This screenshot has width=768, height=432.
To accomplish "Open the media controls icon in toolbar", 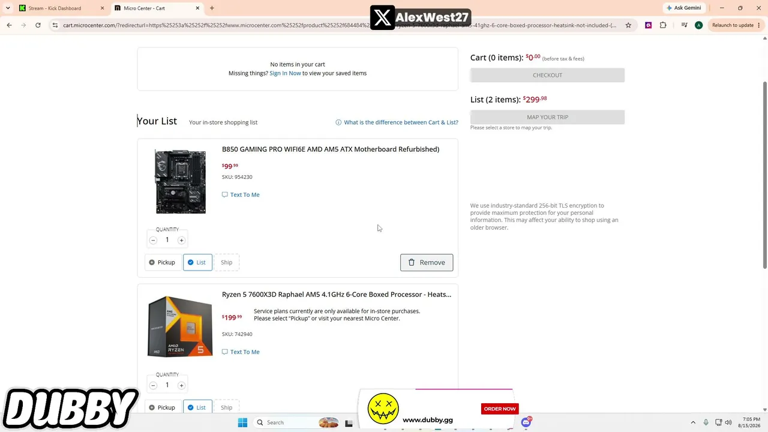I will click(x=684, y=25).
